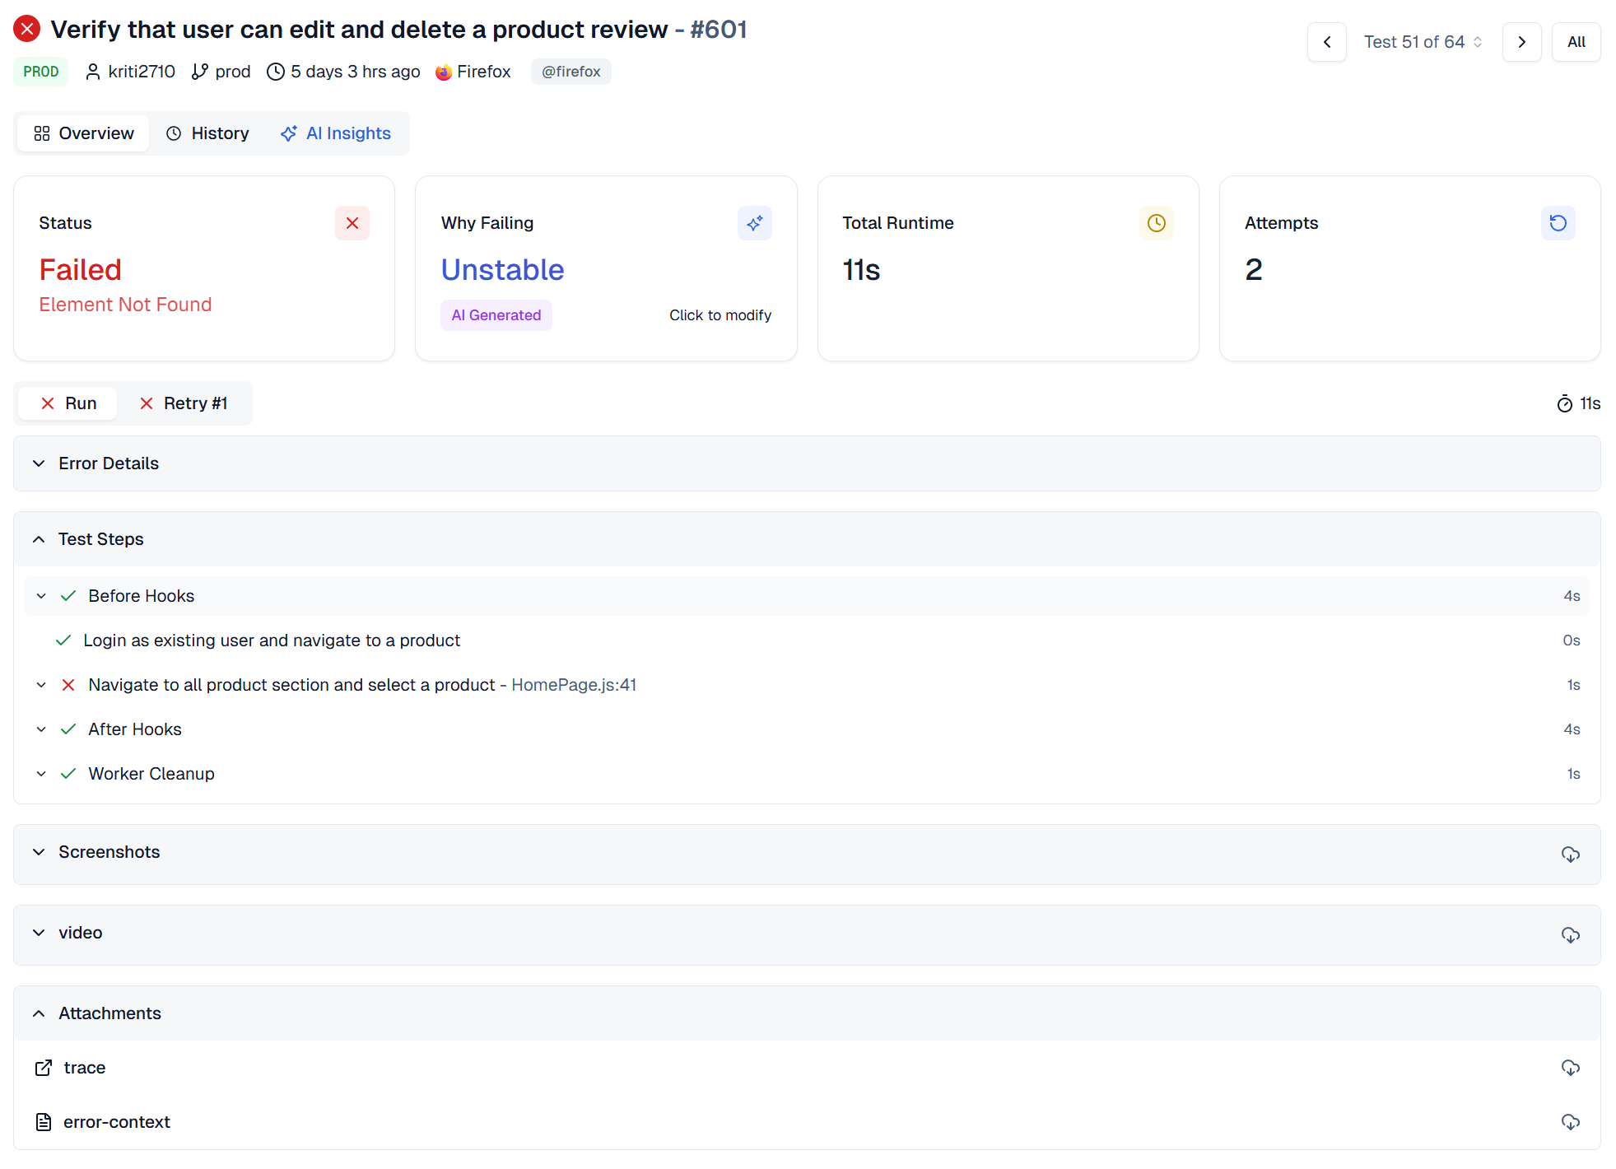Download the trace attachment

(x=1570, y=1068)
